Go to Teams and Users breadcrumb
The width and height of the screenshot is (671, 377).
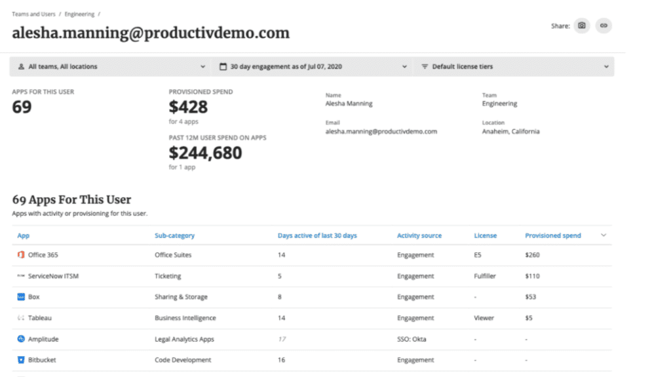pos(33,14)
